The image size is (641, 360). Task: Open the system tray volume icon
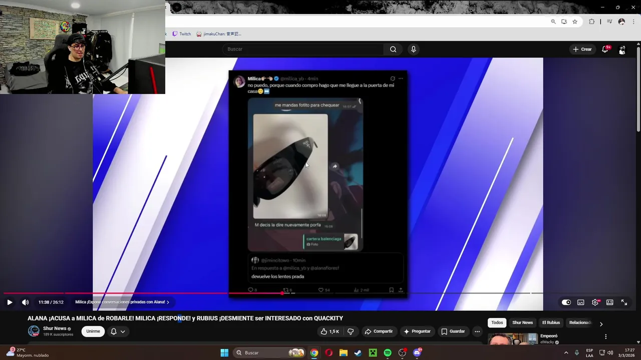(610, 353)
